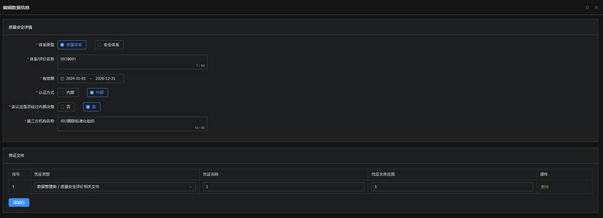Click into the 第三方机构名称 text box
Image resolution: width=603 pixels, height=218 pixels.
click(x=132, y=124)
